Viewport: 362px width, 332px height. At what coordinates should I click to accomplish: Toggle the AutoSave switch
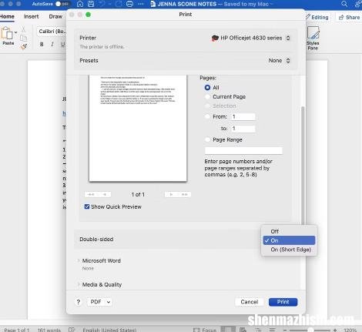pyautogui.click(x=62, y=4)
